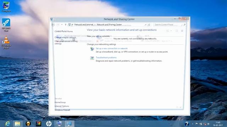
Task: Click the network tray icon
Action: 205,124
